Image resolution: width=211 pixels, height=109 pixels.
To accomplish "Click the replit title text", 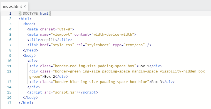I will pyautogui.click(x=49, y=40).
